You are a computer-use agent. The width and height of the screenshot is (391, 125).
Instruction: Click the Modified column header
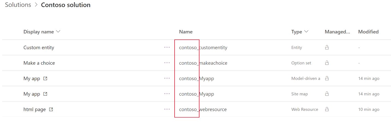[368, 32]
